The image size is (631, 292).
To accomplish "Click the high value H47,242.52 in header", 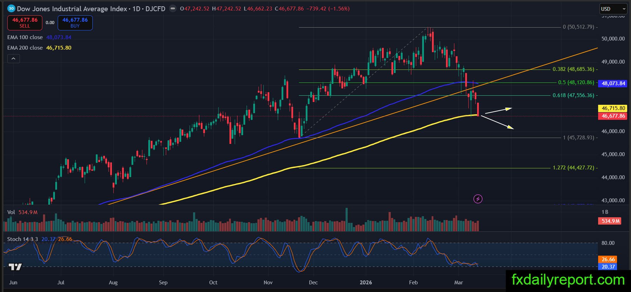I will click(227, 9).
